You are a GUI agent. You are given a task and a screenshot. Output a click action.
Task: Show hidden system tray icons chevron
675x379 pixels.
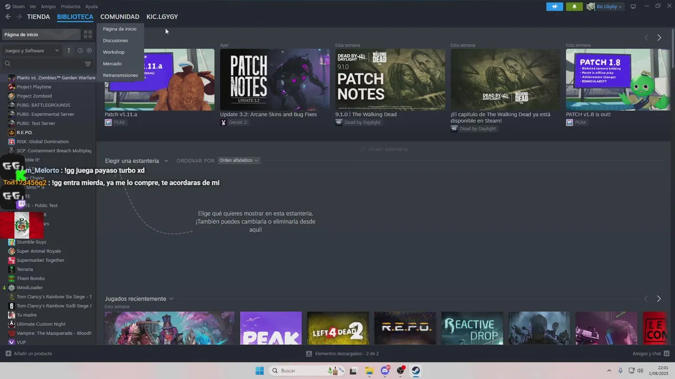609,371
